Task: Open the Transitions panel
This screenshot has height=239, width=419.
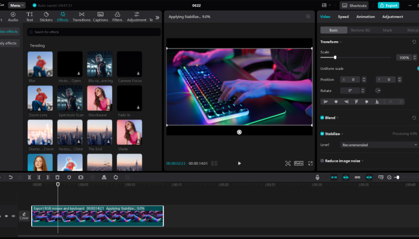Action: pos(81,16)
